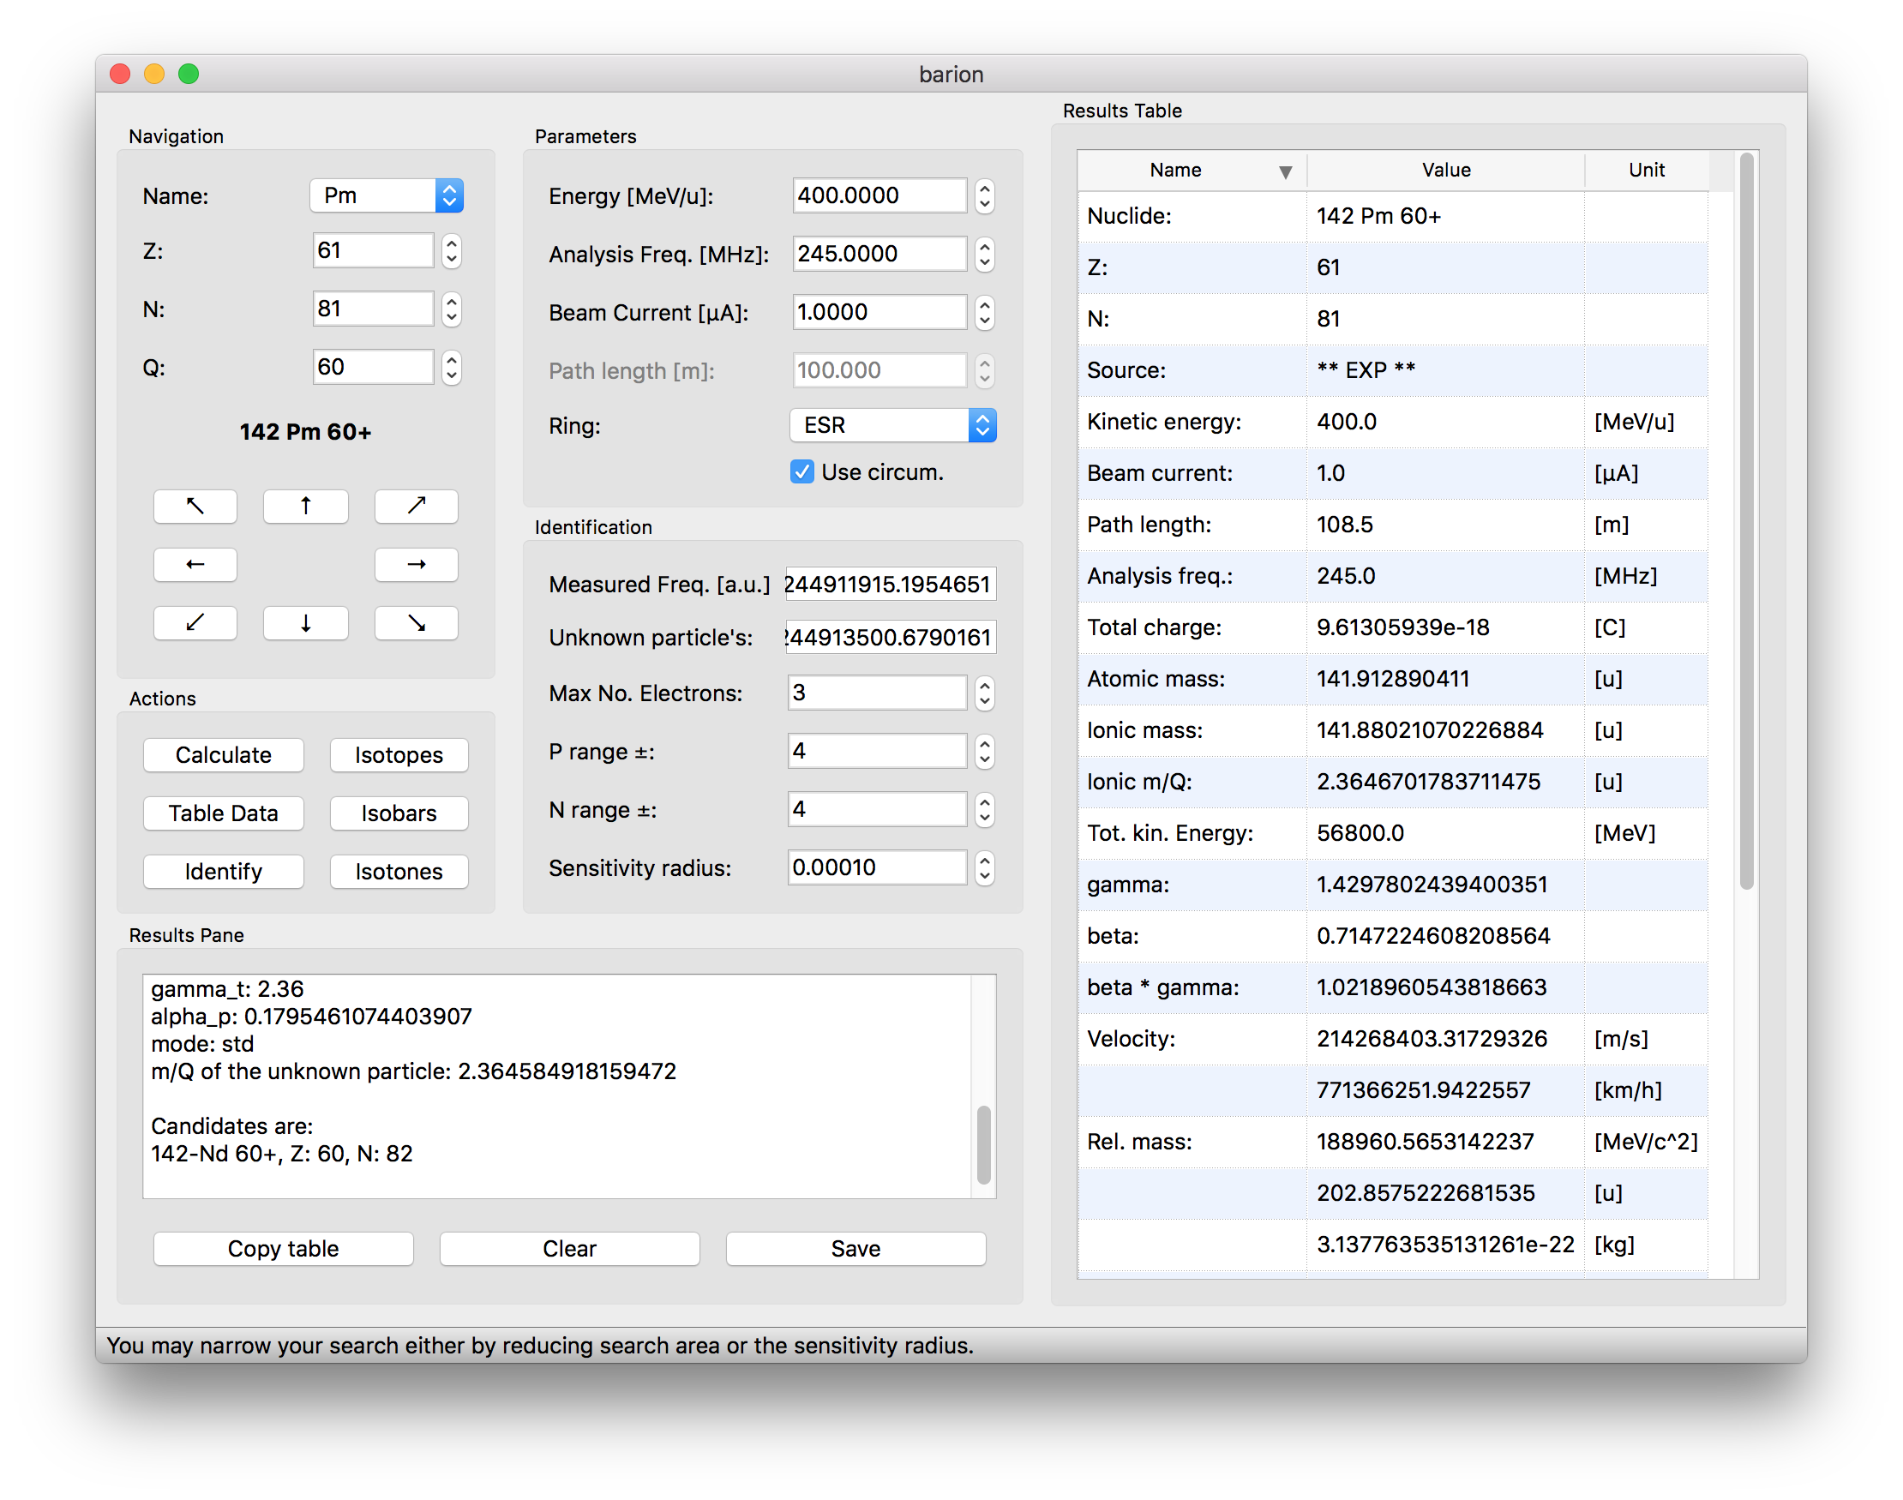
Task: Open the element Name dropdown showing Pm
Action: pos(387,195)
